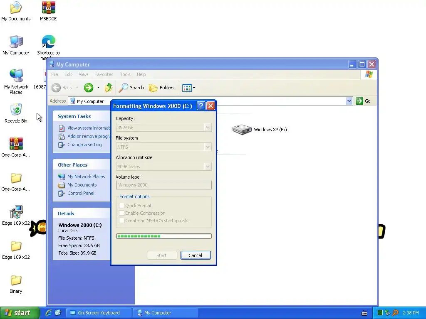Viewport: 426px width, 319px height.
Task: Open the My Documents desktop icon
Action: (x=16, y=11)
